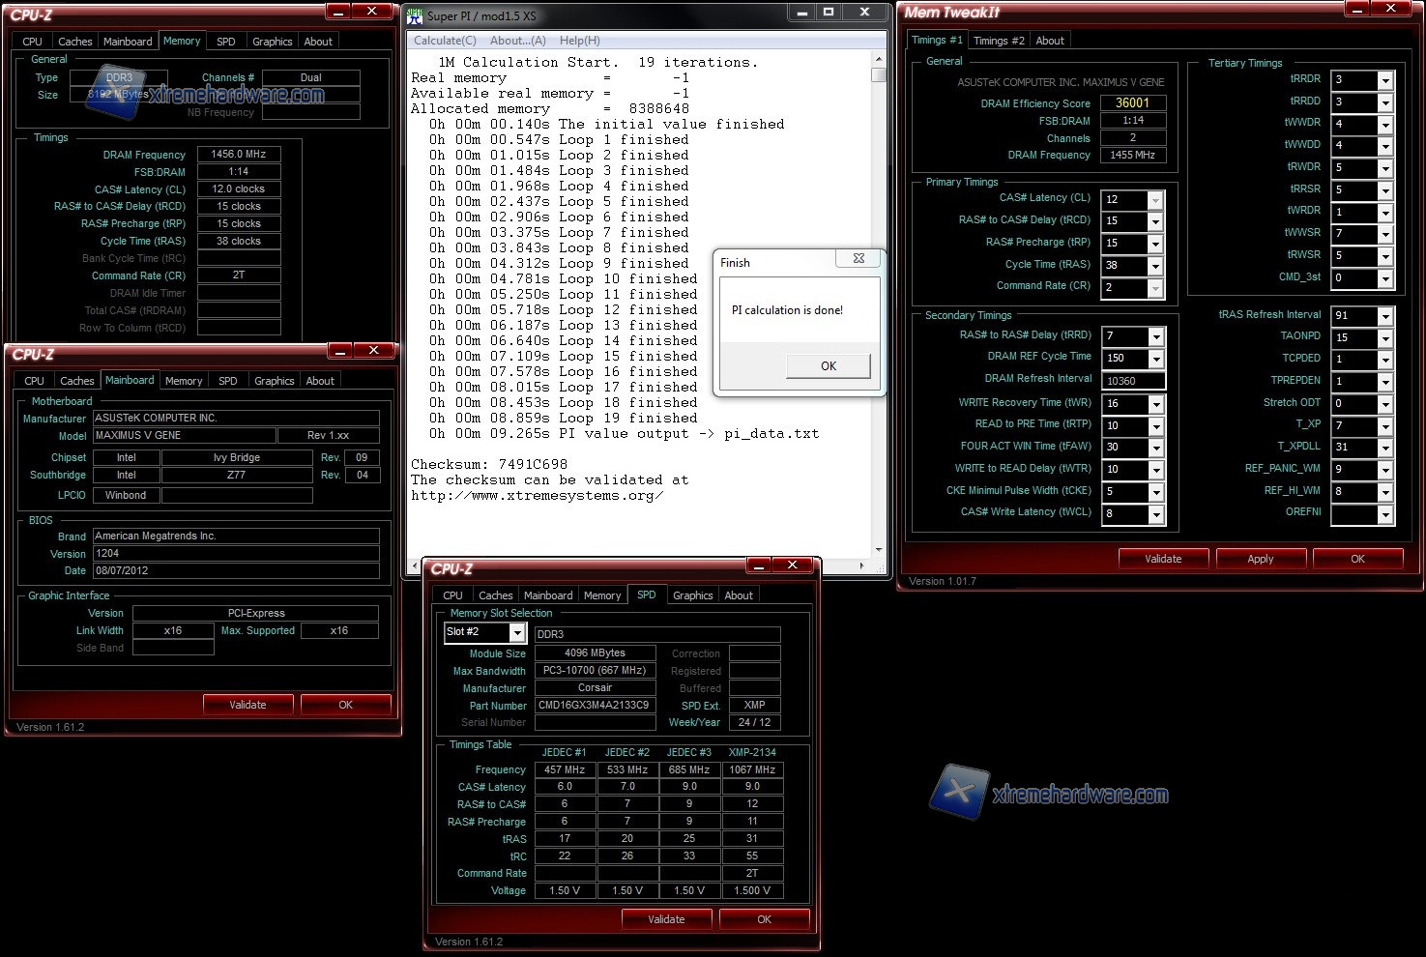Maximize the Super PI window

click(x=829, y=13)
